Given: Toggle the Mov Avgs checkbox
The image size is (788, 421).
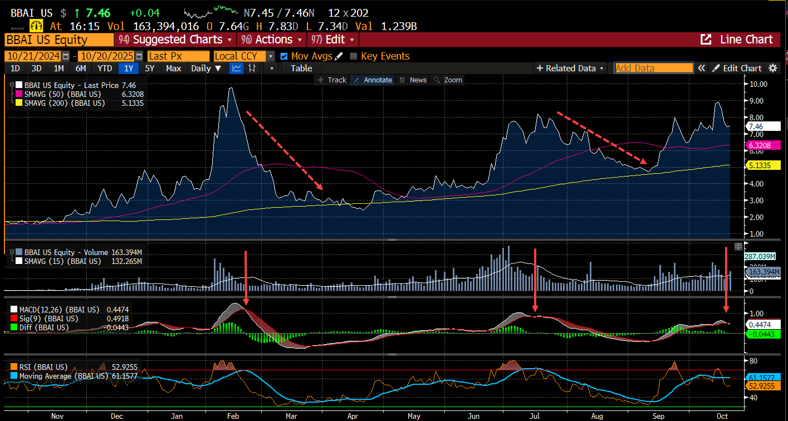Looking at the screenshot, I should 284,56.
